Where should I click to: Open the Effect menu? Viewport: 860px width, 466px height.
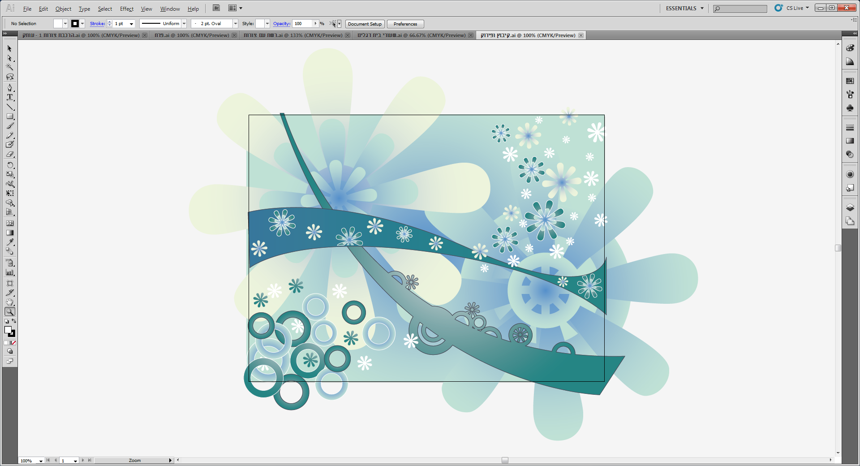(x=126, y=9)
